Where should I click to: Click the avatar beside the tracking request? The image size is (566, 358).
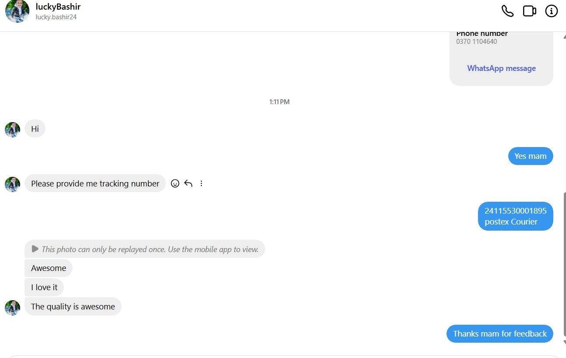tap(12, 184)
